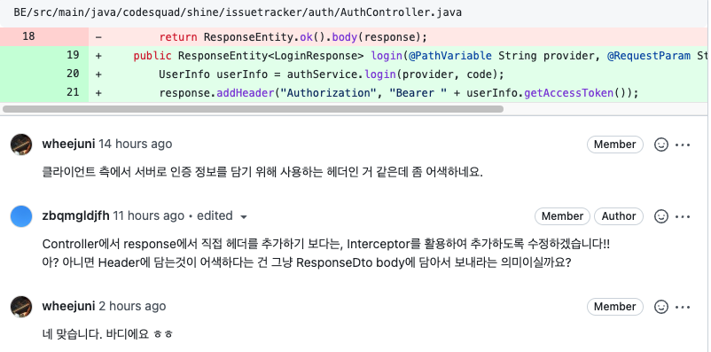Click the Member badge on first wheejuni comment
Image resolution: width=711 pixels, height=352 pixels.
pos(615,145)
